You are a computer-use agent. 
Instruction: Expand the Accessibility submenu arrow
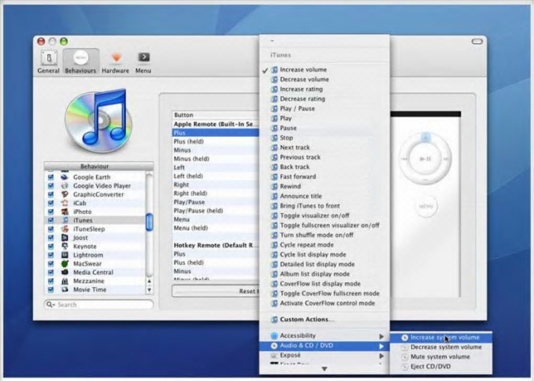point(382,336)
